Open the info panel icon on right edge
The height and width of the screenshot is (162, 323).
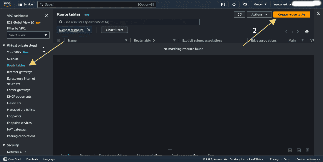point(319,13)
